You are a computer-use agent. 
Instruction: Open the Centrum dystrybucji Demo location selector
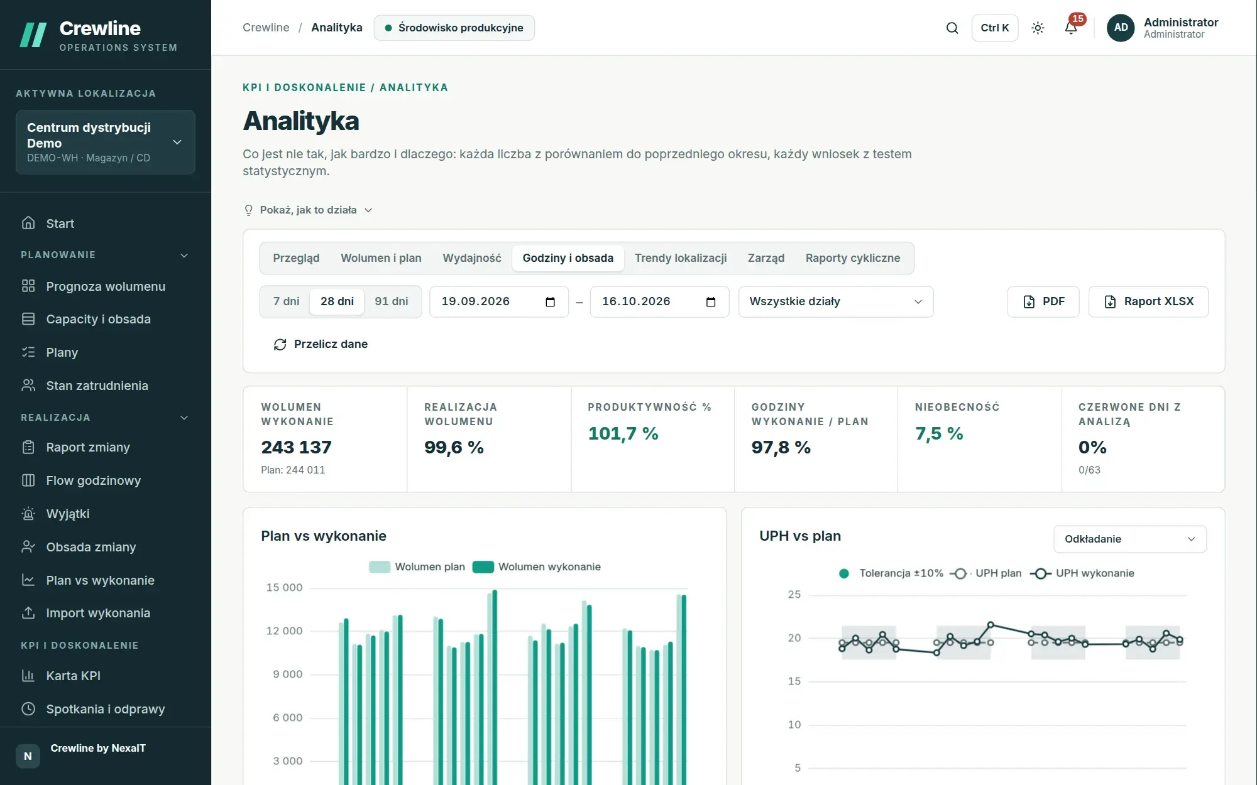pos(106,142)
